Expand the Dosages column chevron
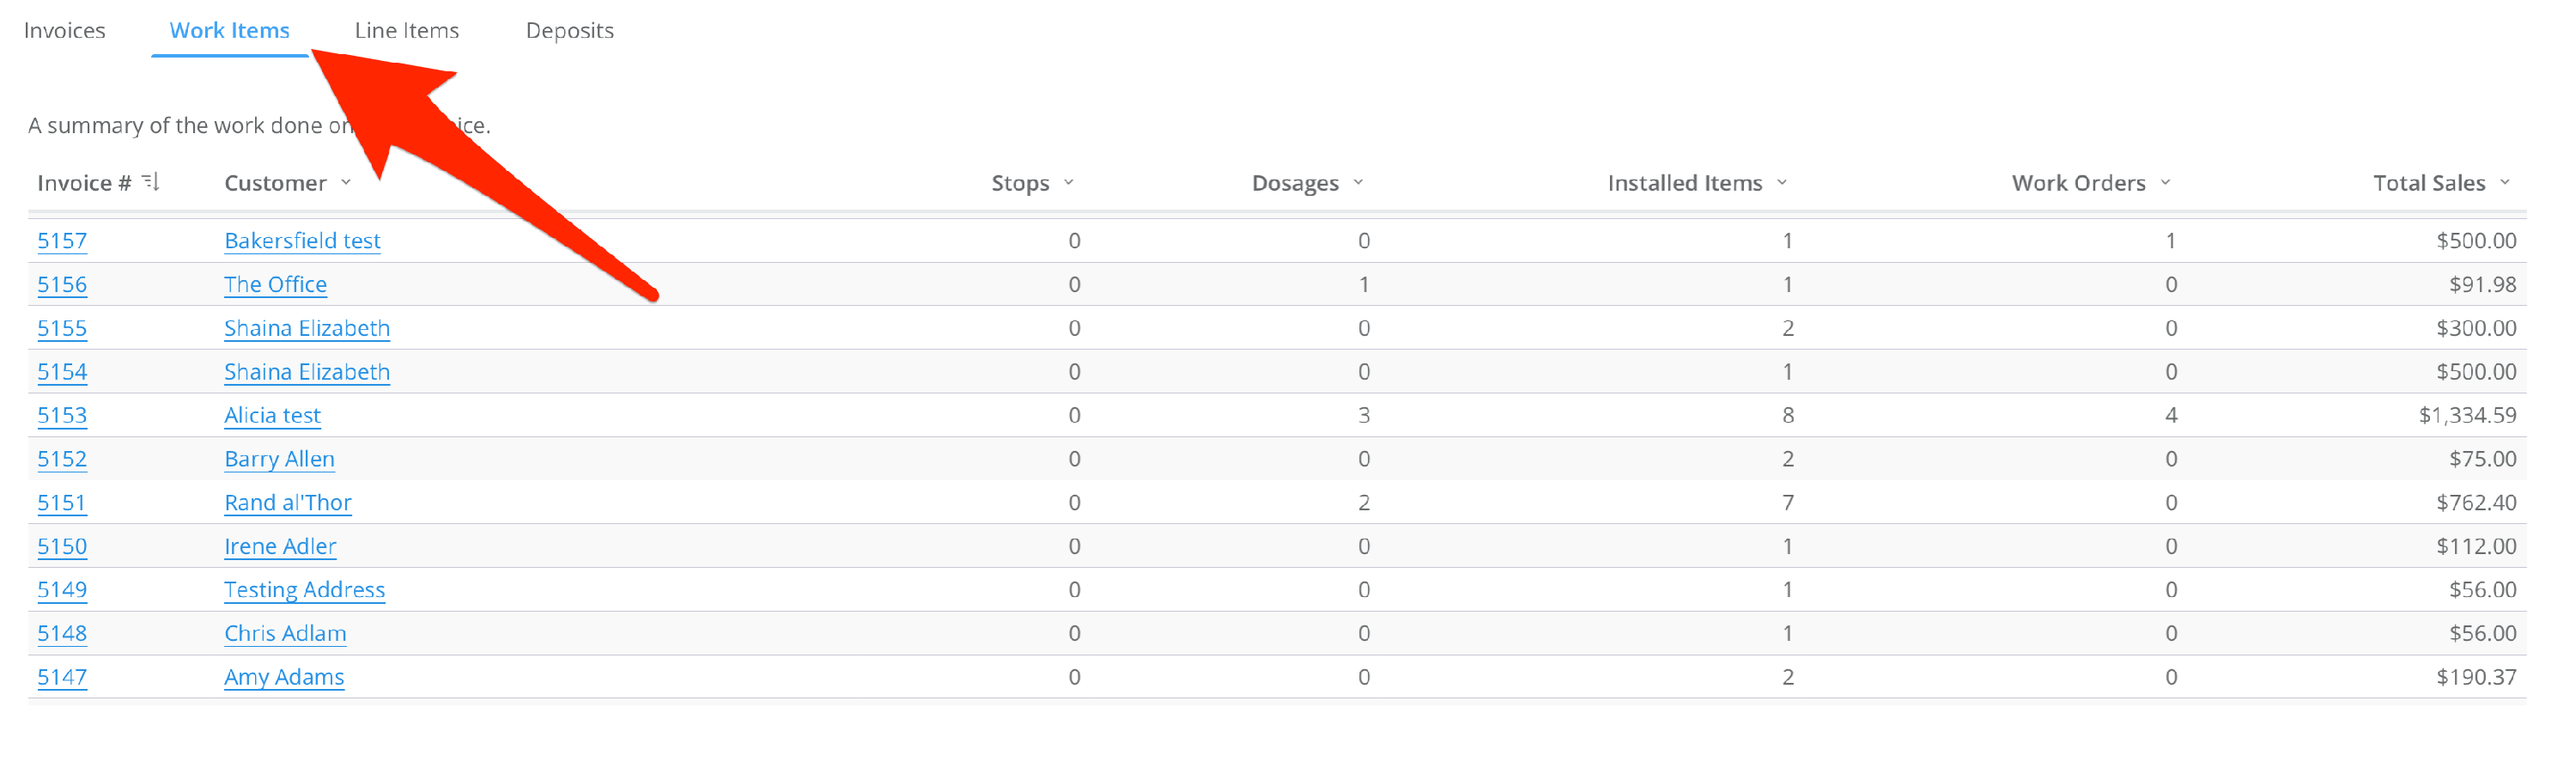 pyautogui.click(x=1358, y=182)
